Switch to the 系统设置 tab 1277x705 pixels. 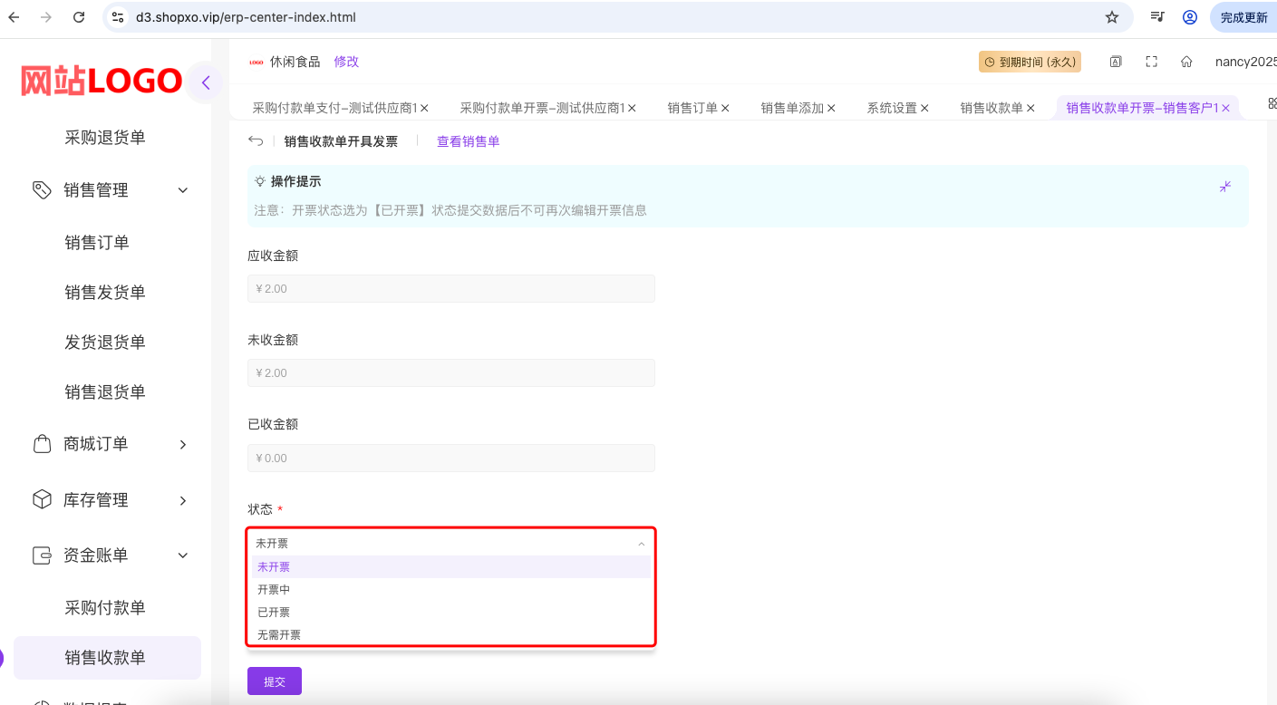click(892, 108)
